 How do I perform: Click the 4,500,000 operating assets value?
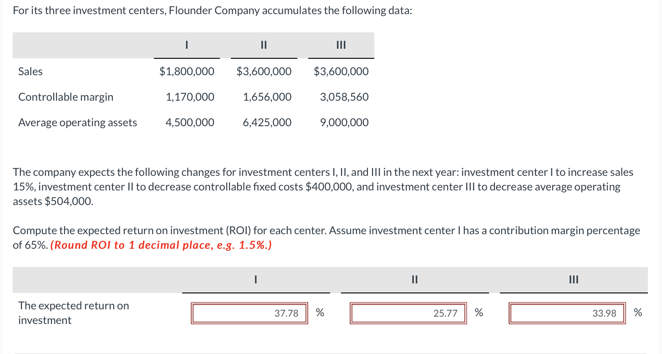click(189, 123)
